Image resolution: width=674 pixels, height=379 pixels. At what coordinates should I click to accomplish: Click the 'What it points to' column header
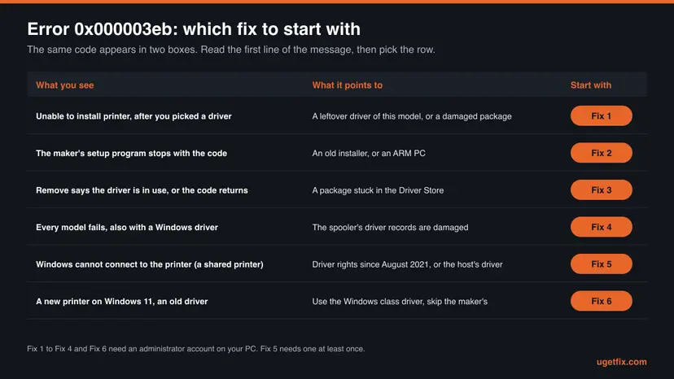click(x=347, y=85)
